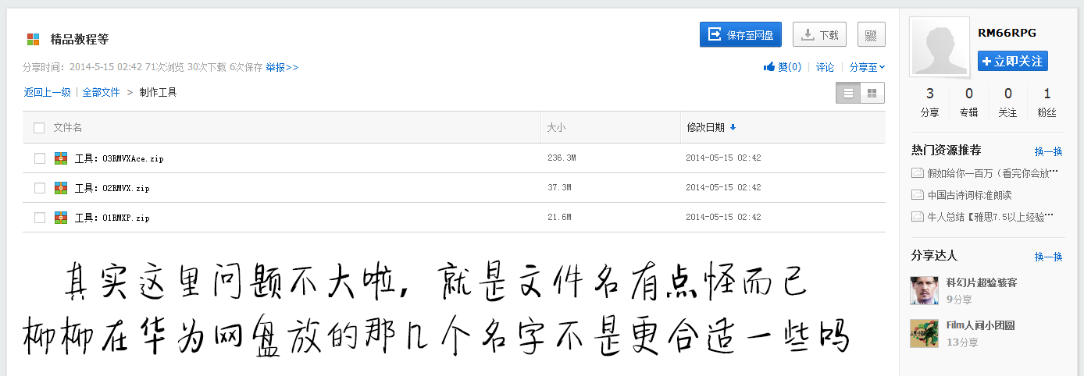The height and width of the screenshot is (376, 1084).
Task: Open the 评论 comments link
Action: coord(825,67)
